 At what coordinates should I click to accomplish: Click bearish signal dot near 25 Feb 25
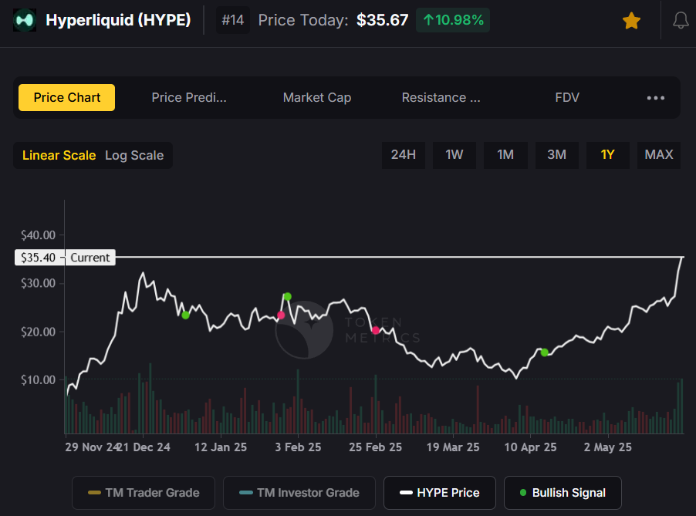click(x=376, y=330)
